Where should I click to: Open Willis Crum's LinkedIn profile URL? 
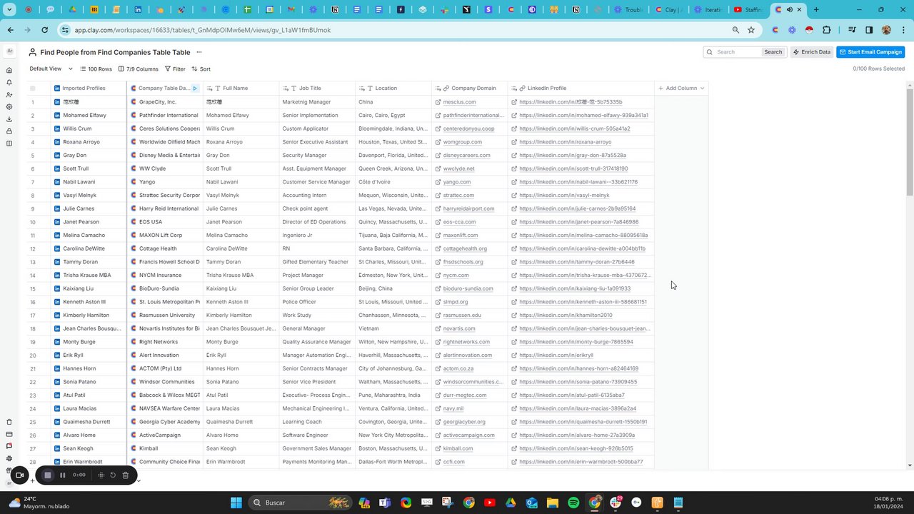click(x=575, y=128)
